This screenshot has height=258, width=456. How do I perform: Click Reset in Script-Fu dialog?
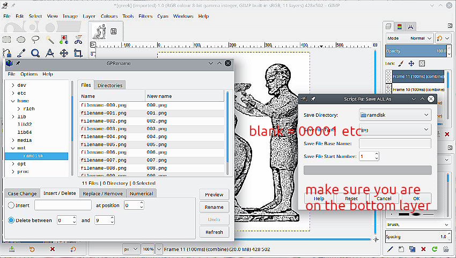point(351,199)
